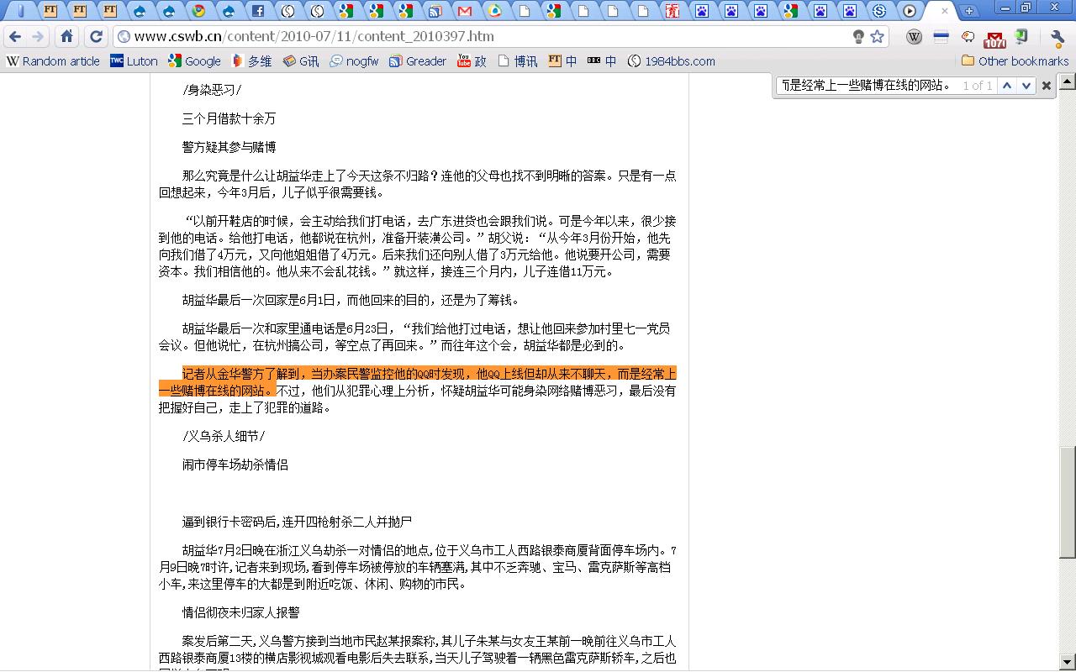Switch to the tab with play button icon
This screenshot has height=672, width=1076.
pyautogui.click(x=910, y=11)
